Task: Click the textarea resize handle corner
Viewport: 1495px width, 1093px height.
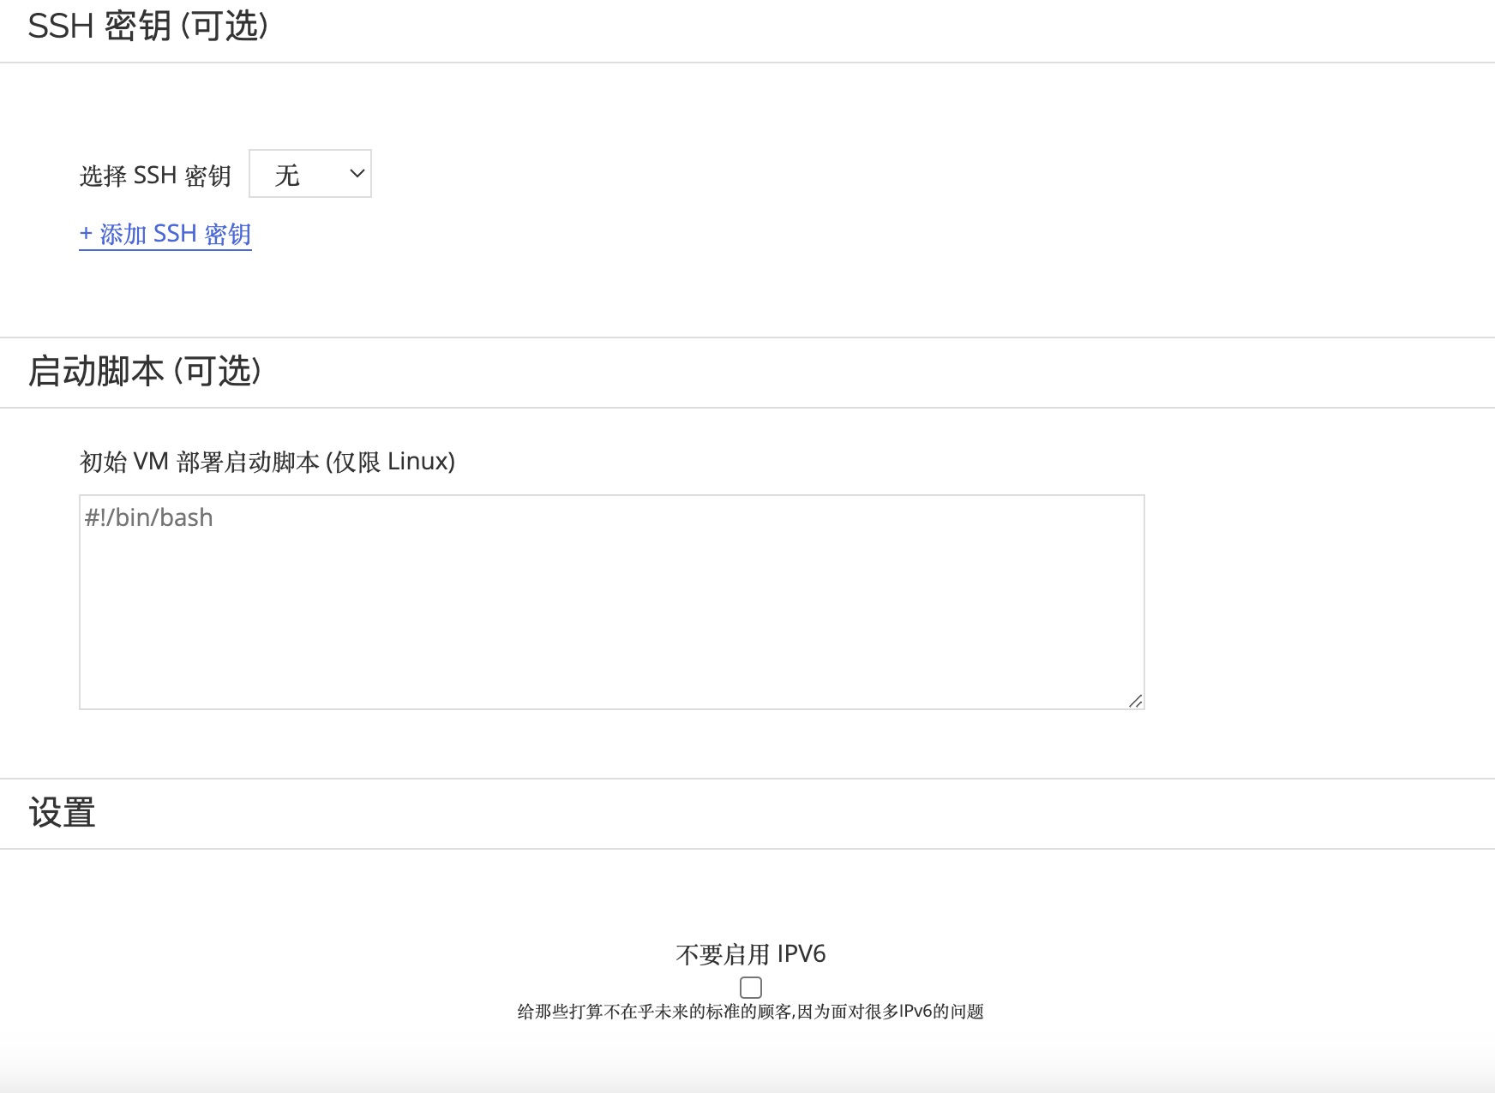Action: click(1135, 701)
